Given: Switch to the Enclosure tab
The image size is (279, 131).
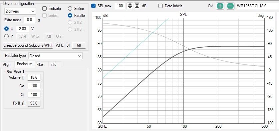Looking at the screenshot, I should [x=25, y=64].
